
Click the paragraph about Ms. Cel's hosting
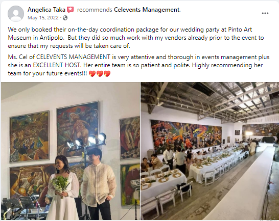[138, 65]
